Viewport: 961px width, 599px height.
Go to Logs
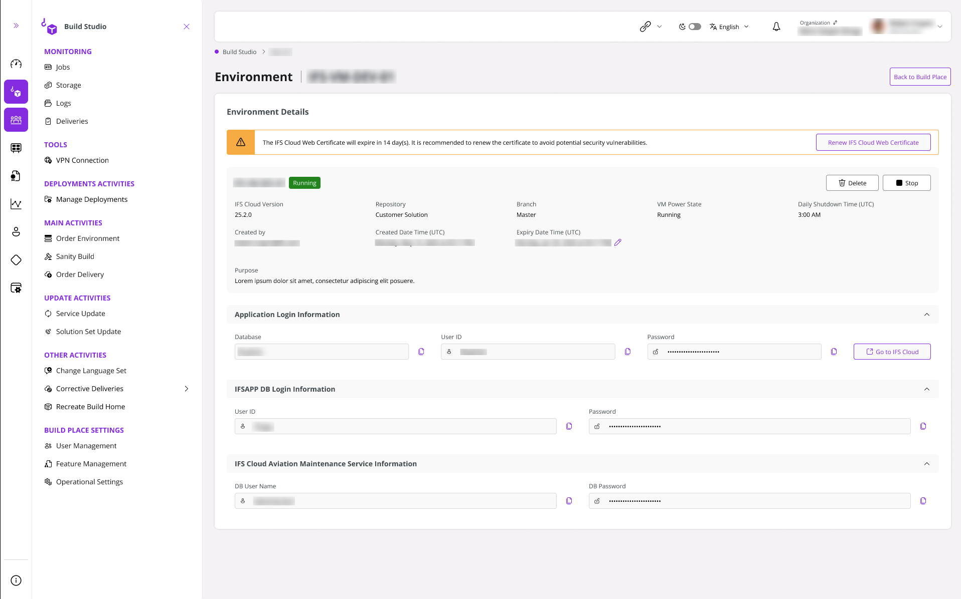click(58, 103)
